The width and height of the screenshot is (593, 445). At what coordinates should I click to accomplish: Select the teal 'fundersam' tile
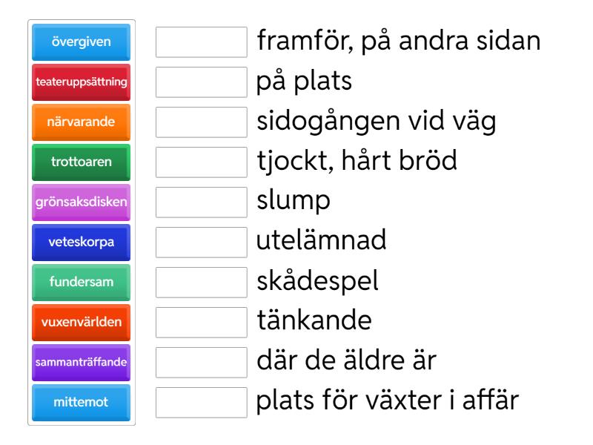click(82, 283)
